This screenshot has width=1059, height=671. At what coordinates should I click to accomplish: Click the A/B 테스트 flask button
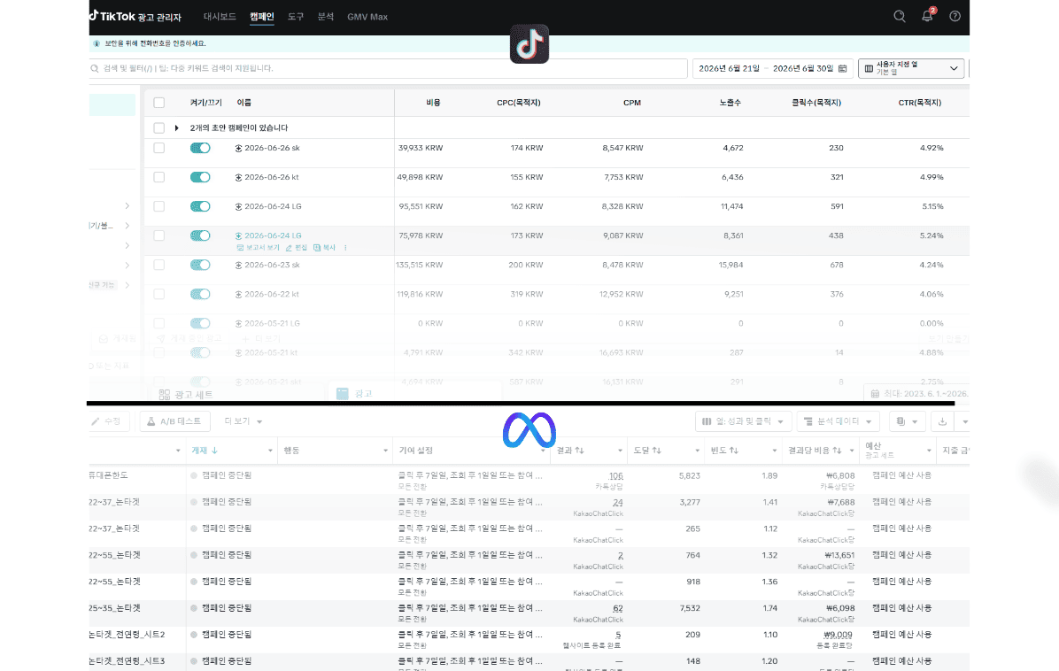coord(175,421)
